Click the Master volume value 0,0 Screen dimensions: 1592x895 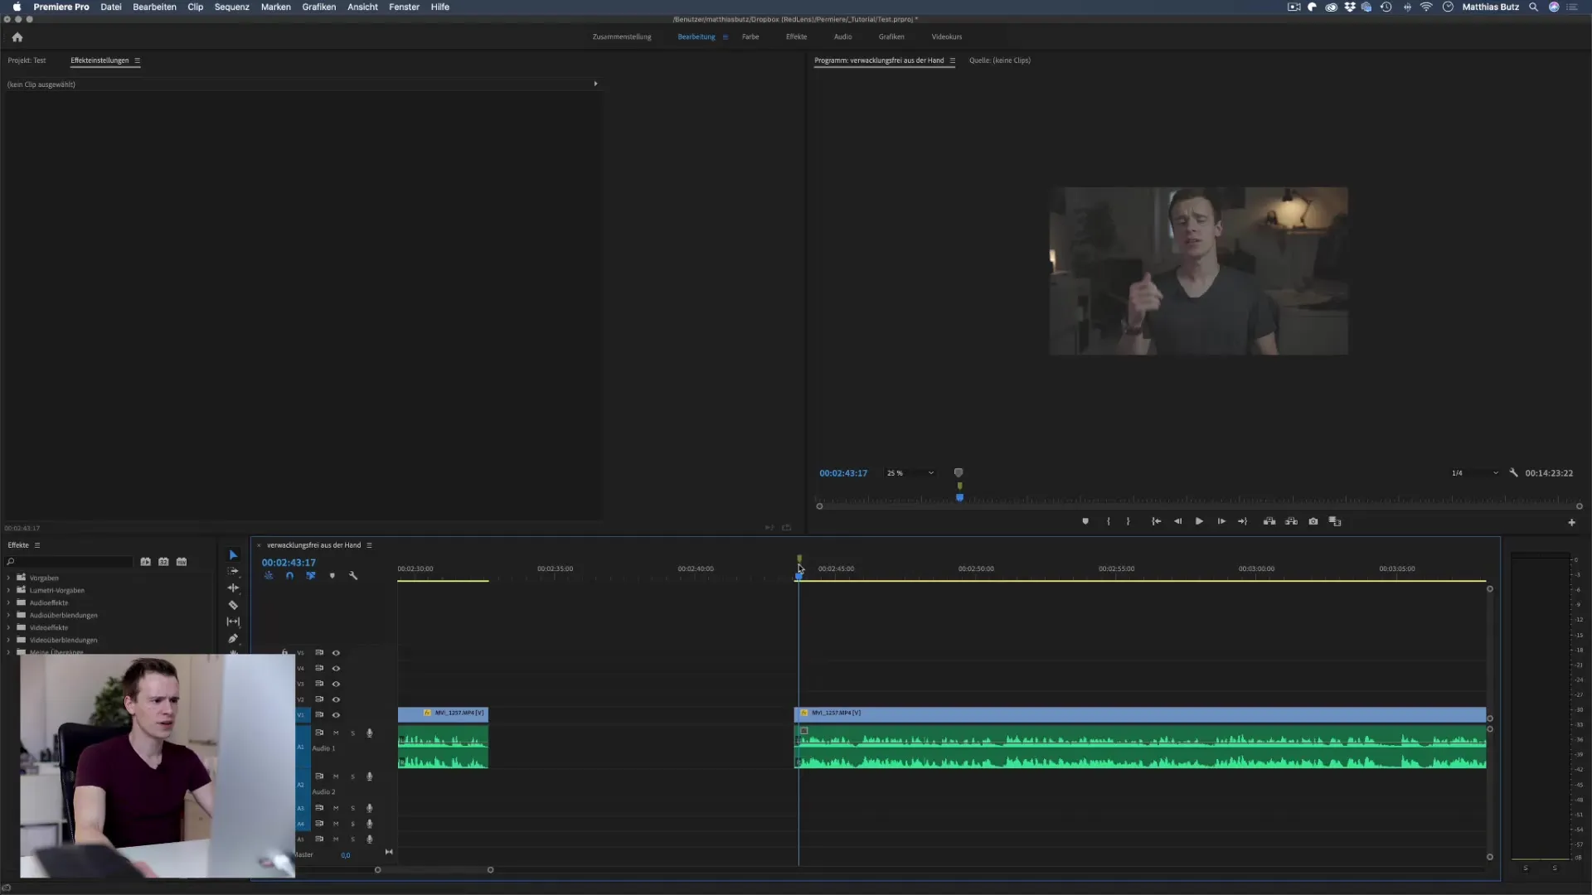click(x=345, y=854)
